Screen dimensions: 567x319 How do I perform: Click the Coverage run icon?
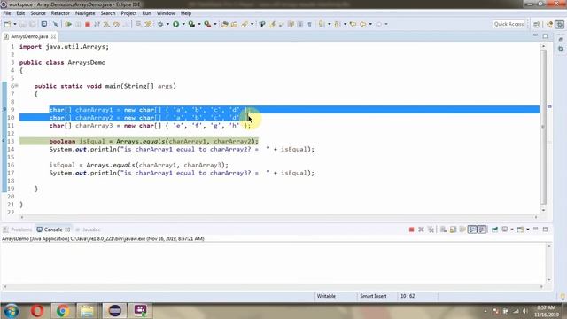[191, 24]
